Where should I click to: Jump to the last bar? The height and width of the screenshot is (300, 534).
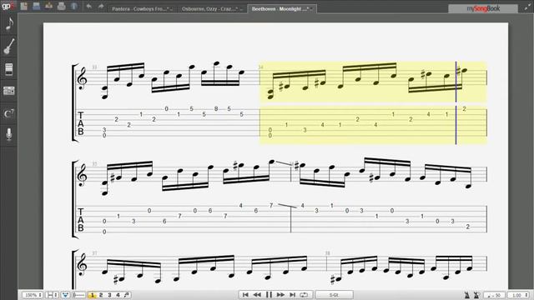pyautogui.click(x=292, y=294)
